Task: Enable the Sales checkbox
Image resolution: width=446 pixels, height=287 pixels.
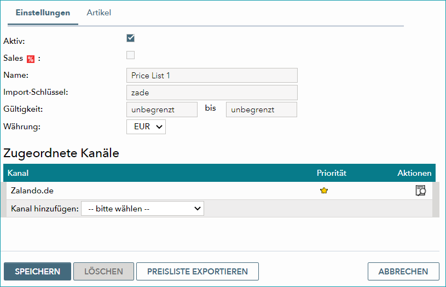Action: (131, 55)
